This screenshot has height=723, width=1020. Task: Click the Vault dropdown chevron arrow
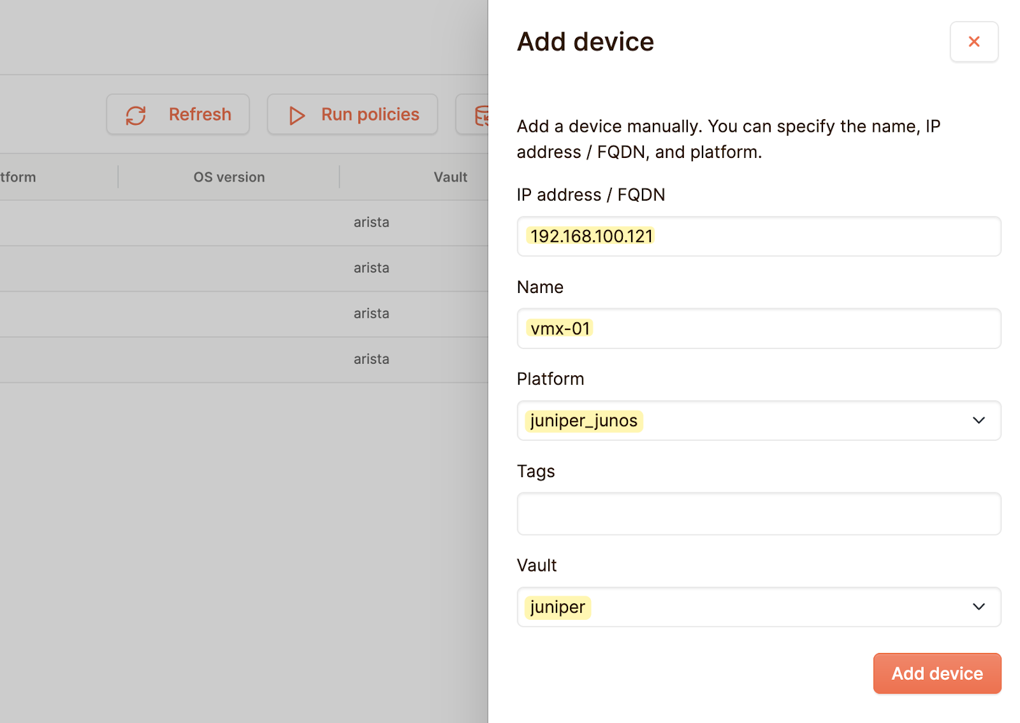pos(979,607)
